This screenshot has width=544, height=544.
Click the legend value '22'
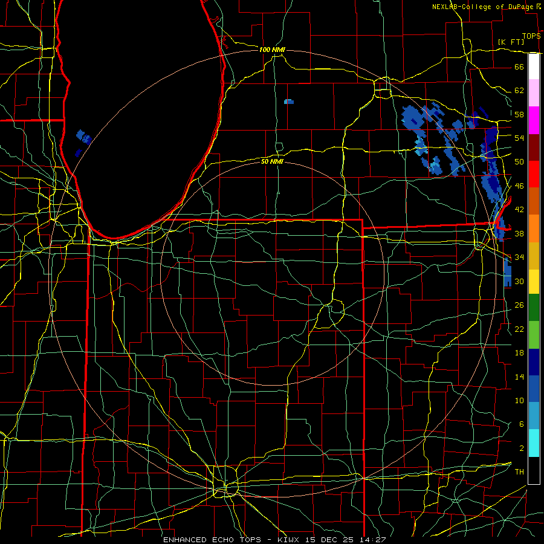tap(519, 329)
